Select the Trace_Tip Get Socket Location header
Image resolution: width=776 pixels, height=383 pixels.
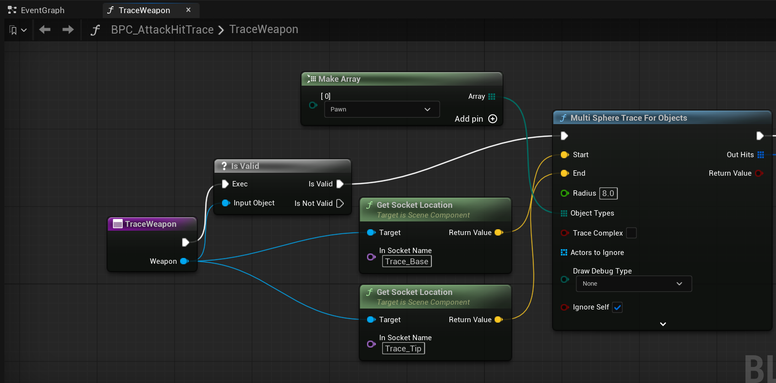tap(435, 296)
